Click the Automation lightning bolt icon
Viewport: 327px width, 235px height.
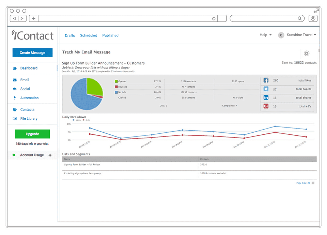coord(15,98)
